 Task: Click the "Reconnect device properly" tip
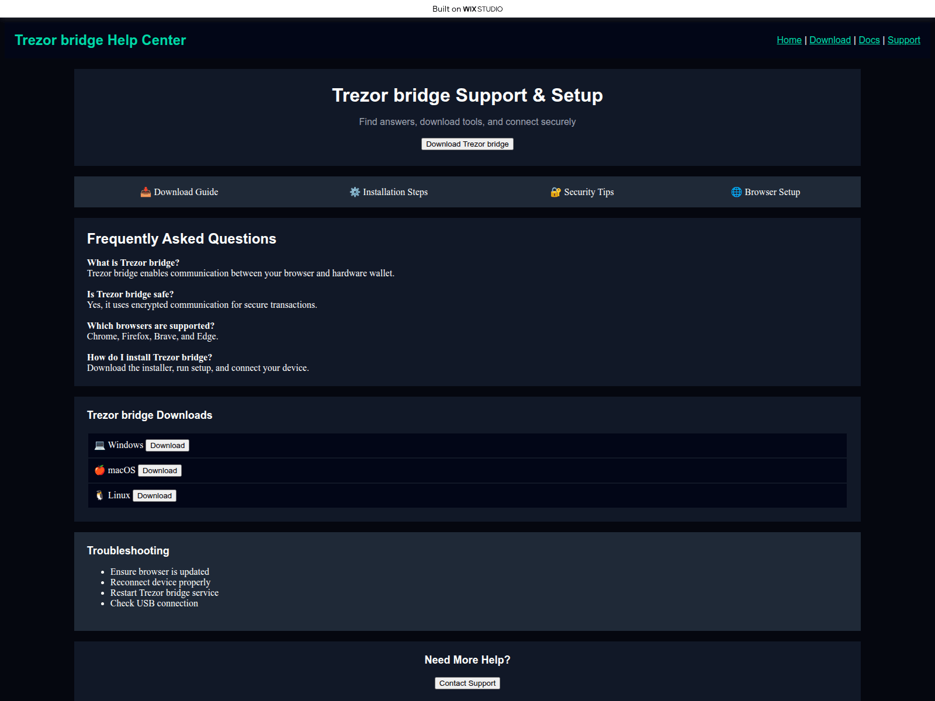pyautogui.click(x=160, y=582)
